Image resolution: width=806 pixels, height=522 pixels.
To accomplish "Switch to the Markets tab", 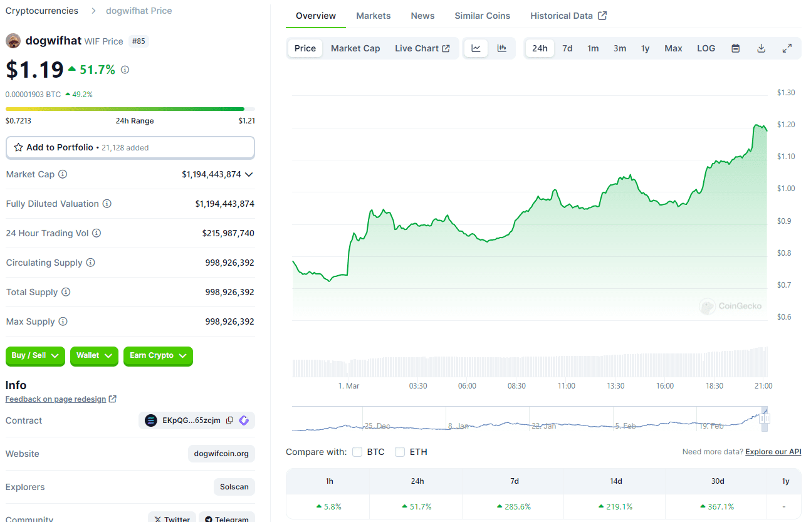I will [x=374, y=16].
